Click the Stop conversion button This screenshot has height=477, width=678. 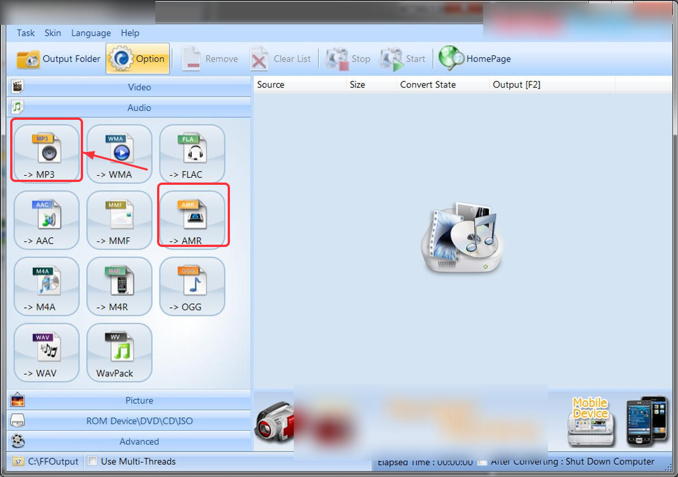(x=348, y=59)
